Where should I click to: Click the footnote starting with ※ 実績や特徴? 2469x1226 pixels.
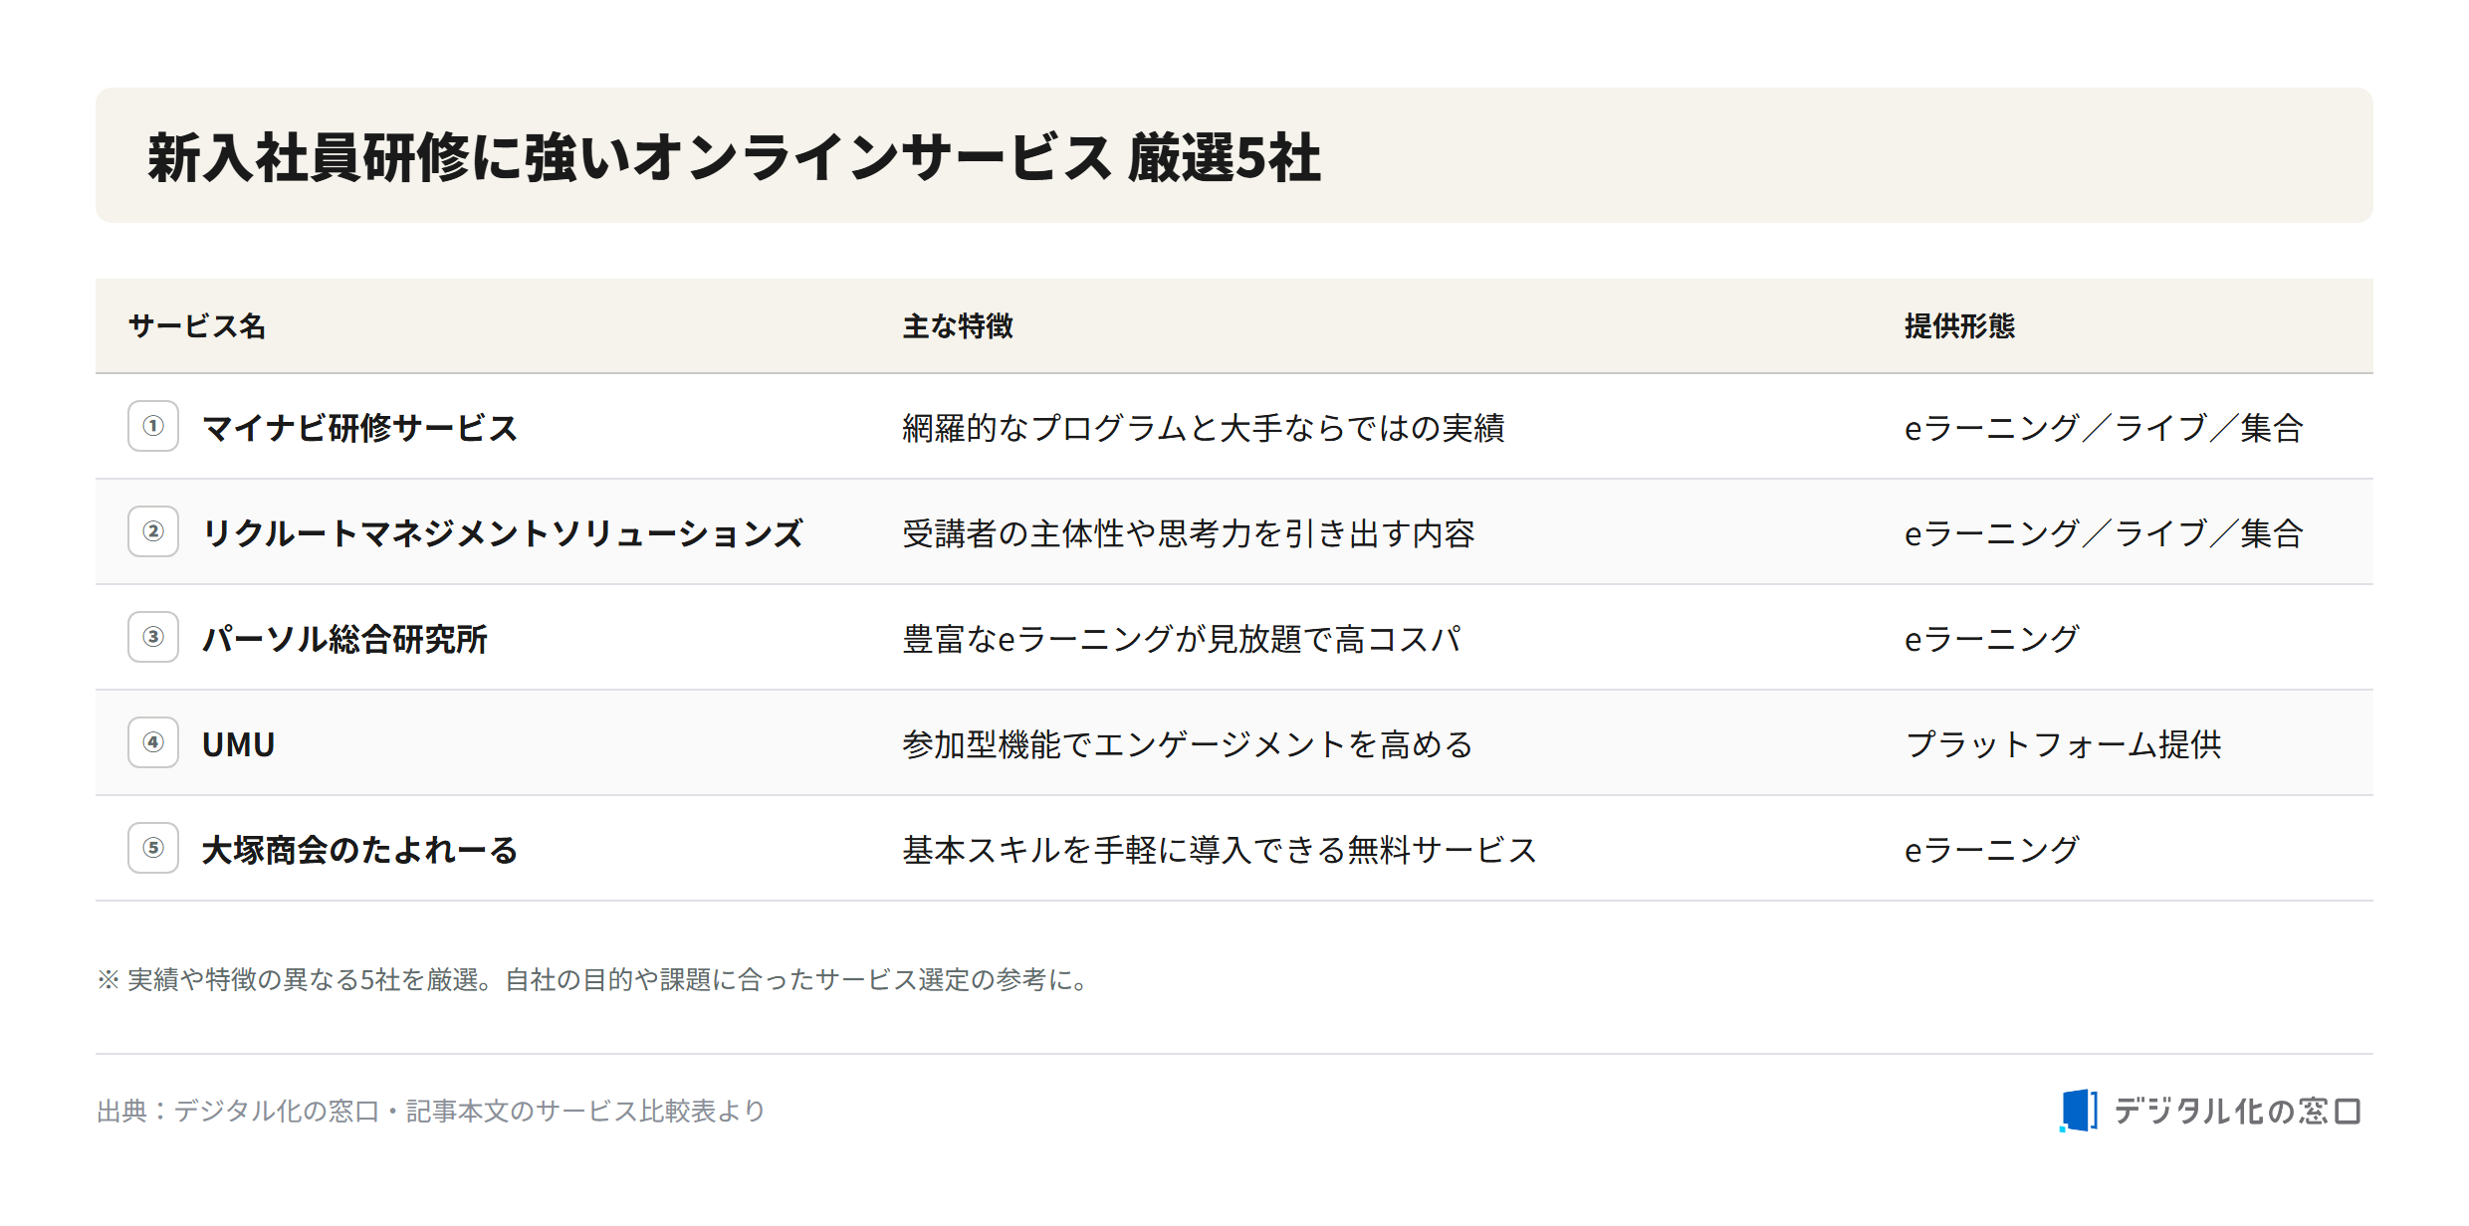(594, 979)
